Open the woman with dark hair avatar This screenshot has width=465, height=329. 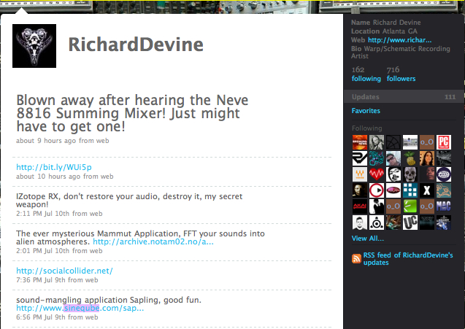tap(427, 158)
